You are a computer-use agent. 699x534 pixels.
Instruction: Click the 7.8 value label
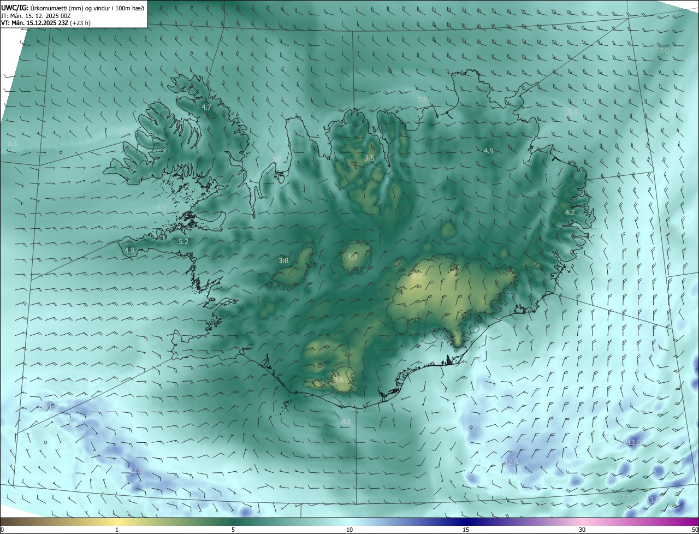pyautogui.click(x=422, y=99)
